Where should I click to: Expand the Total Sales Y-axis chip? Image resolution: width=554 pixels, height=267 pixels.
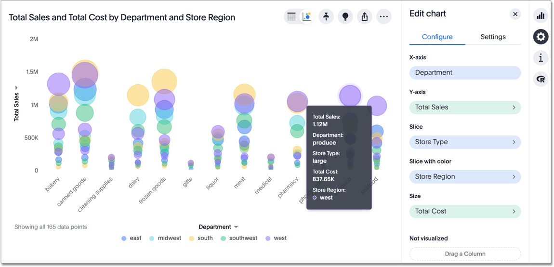[x=465, y=107]
